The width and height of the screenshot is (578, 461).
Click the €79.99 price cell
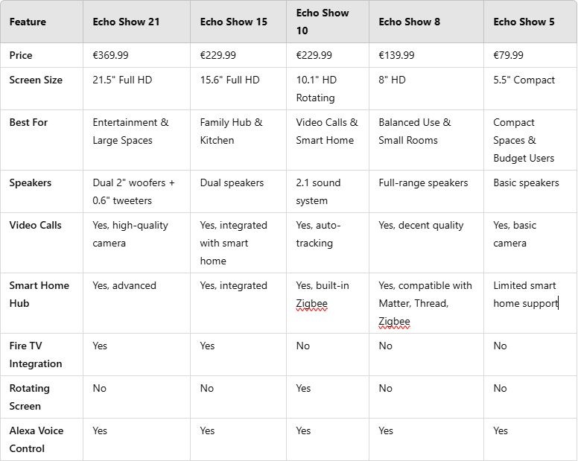[x=508, y=55]
